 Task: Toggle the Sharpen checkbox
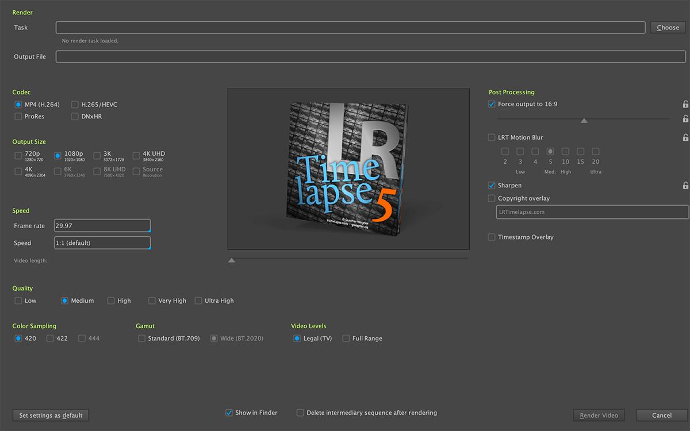(x=492, y=186)
